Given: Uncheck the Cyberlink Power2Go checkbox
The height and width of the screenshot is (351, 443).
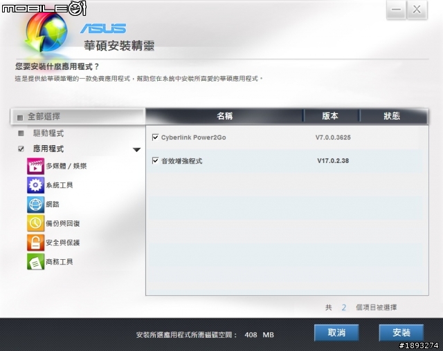Looking at the screenshot, I should pos(155,137).
